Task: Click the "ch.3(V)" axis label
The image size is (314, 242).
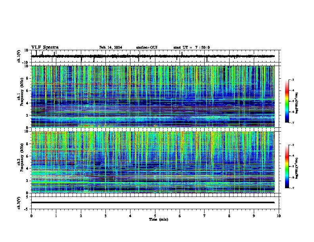Action: [19, 203]
